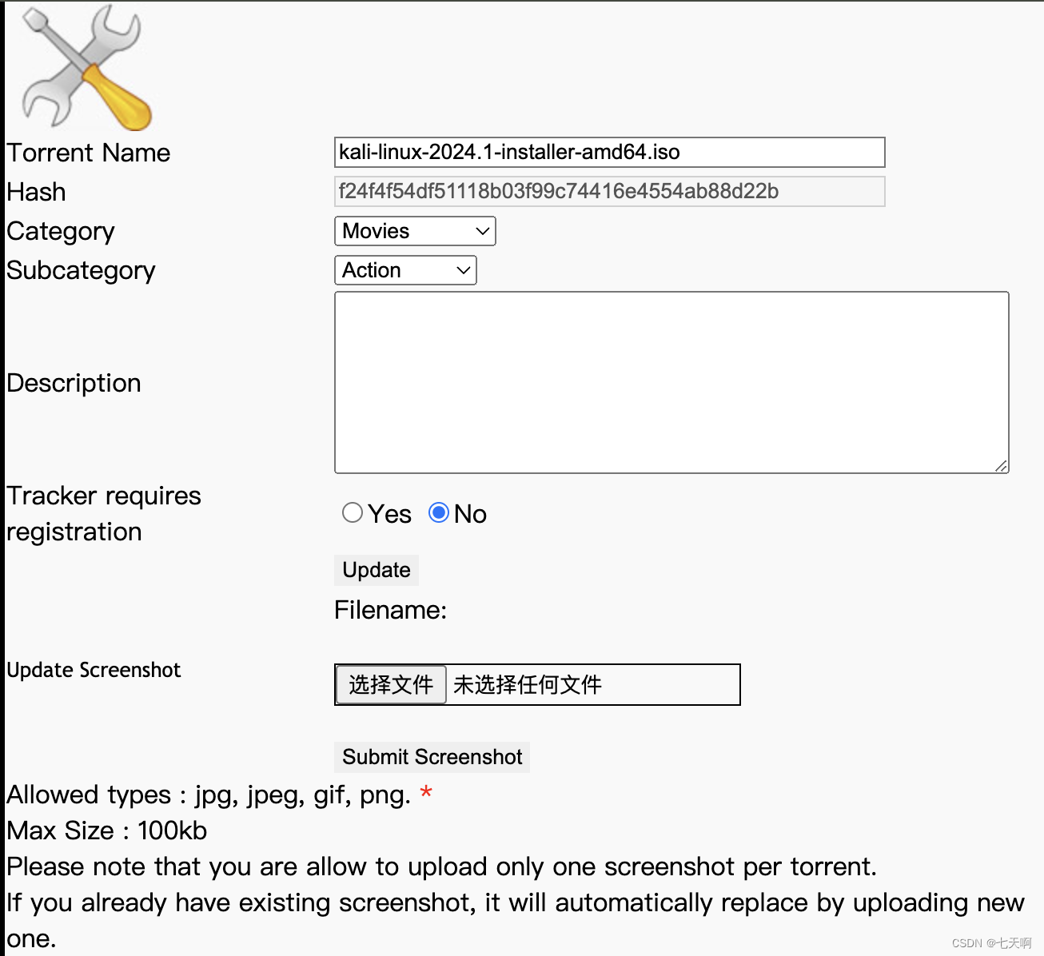Click the Torrent Name label
This screenshot has width=1044, height=956.
[88, 153]
